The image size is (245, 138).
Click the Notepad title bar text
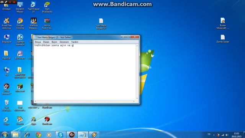coord(54,38)
